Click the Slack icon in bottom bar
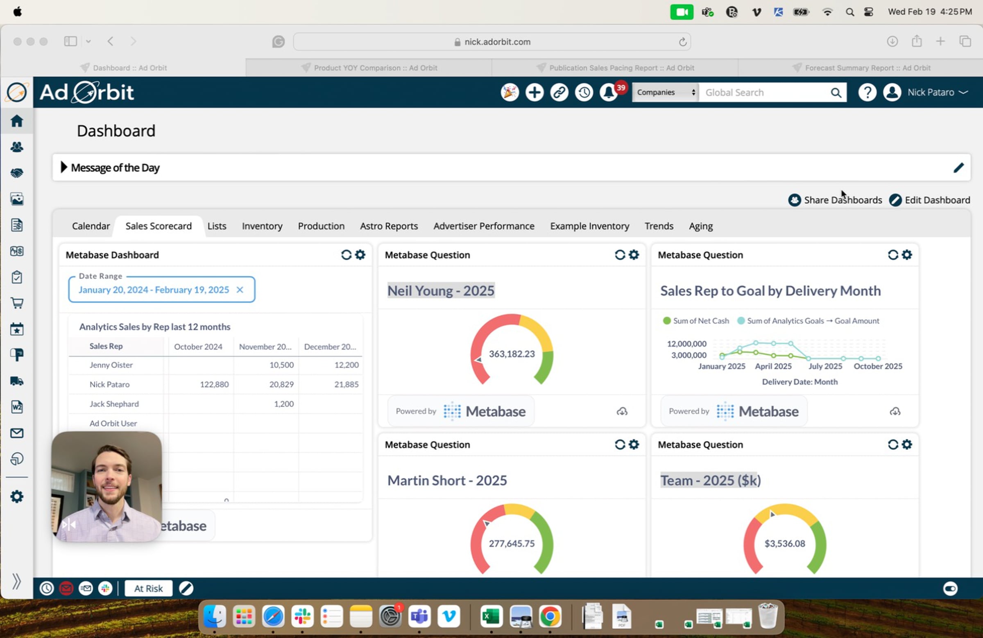Screen dimensions: 983x638 click(x=105, y=588)
